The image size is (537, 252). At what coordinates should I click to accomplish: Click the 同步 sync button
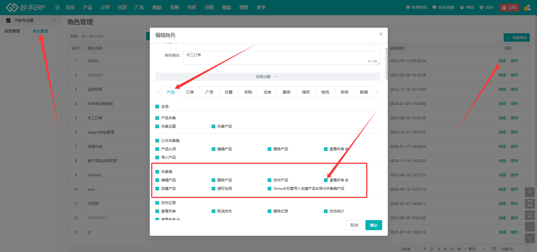486,8
